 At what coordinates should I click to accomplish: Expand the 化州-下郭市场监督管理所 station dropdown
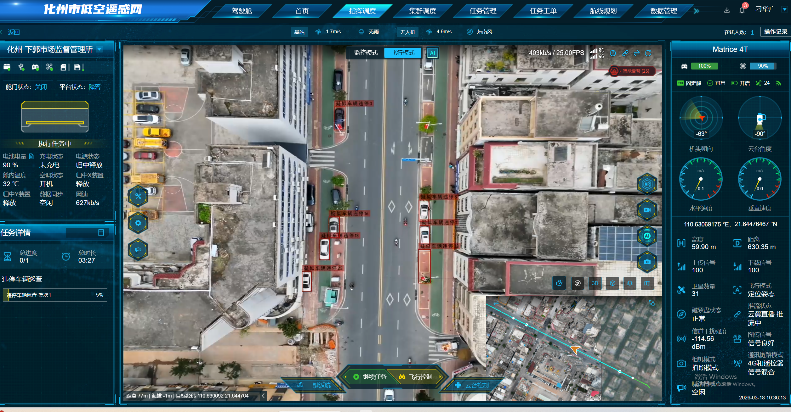pyautogui.click(x=100, y=49)
